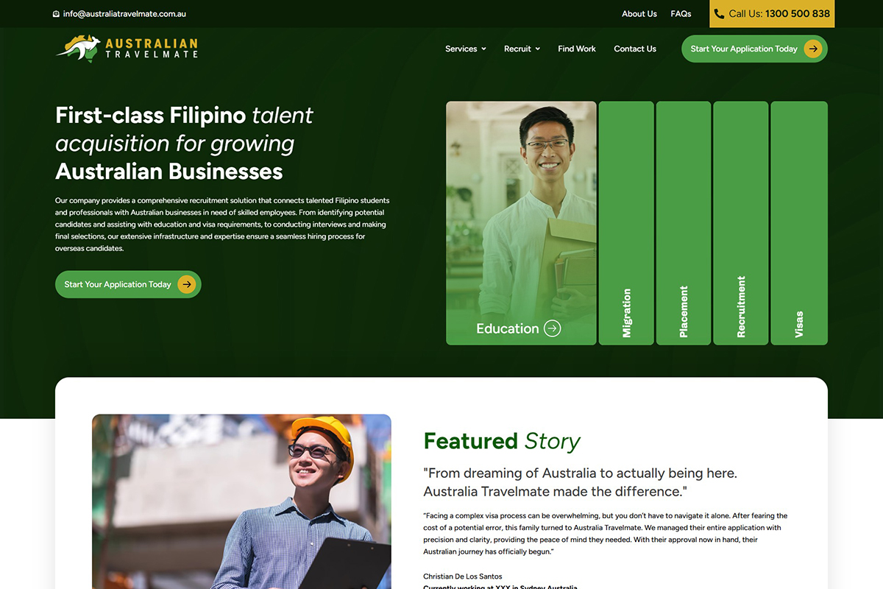Go to the About Us link
The height and width of the screenshot is (589, 883).
tap(639, 14)
